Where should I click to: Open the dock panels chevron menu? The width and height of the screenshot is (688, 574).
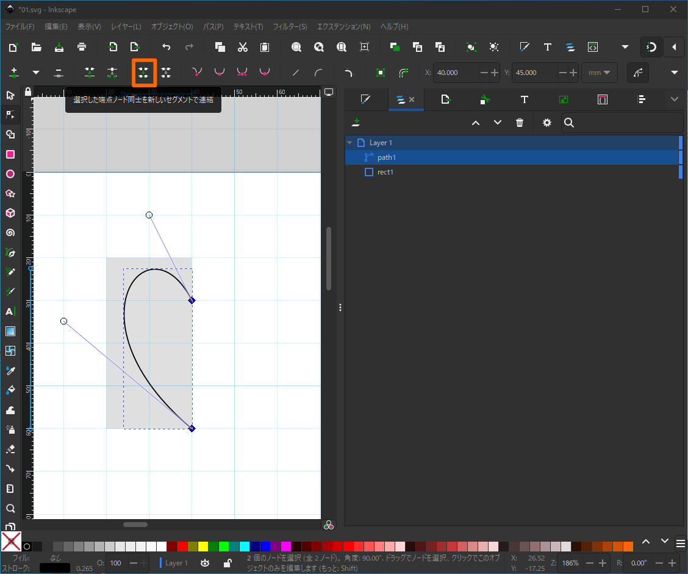coord(675,99)
